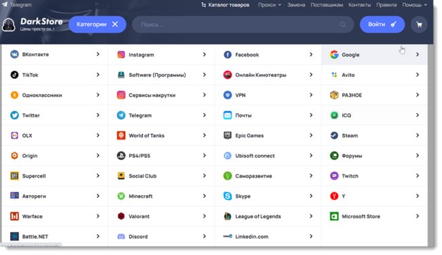Click the Discord icon

pos(121,237)
